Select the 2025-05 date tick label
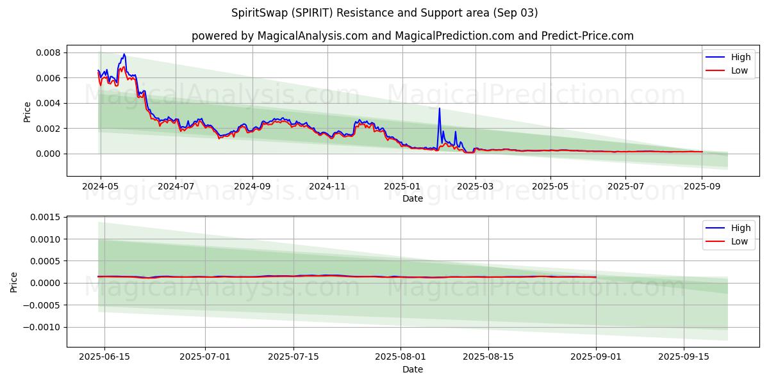This screenshot has width=769, height=384. pyautogui.click(x=550, y=187)
